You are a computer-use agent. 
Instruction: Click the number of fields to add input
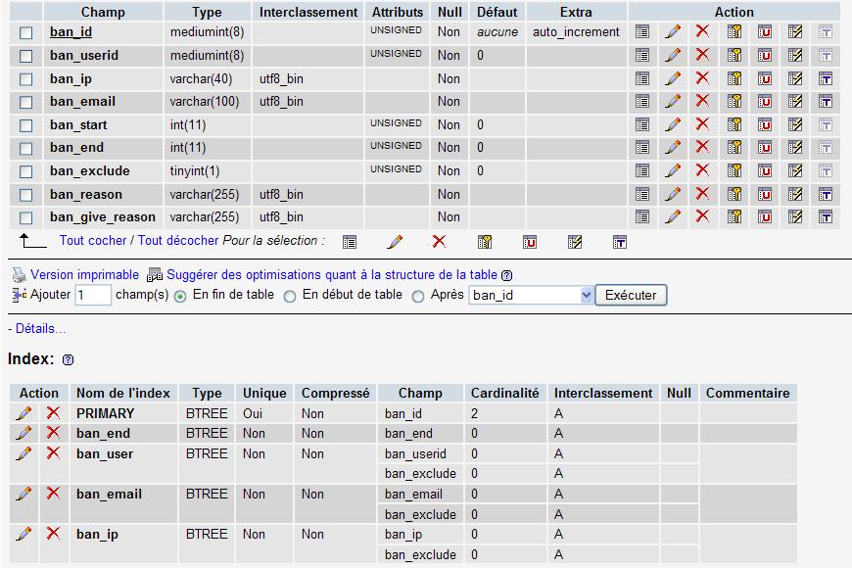click(x=93, y=295)
